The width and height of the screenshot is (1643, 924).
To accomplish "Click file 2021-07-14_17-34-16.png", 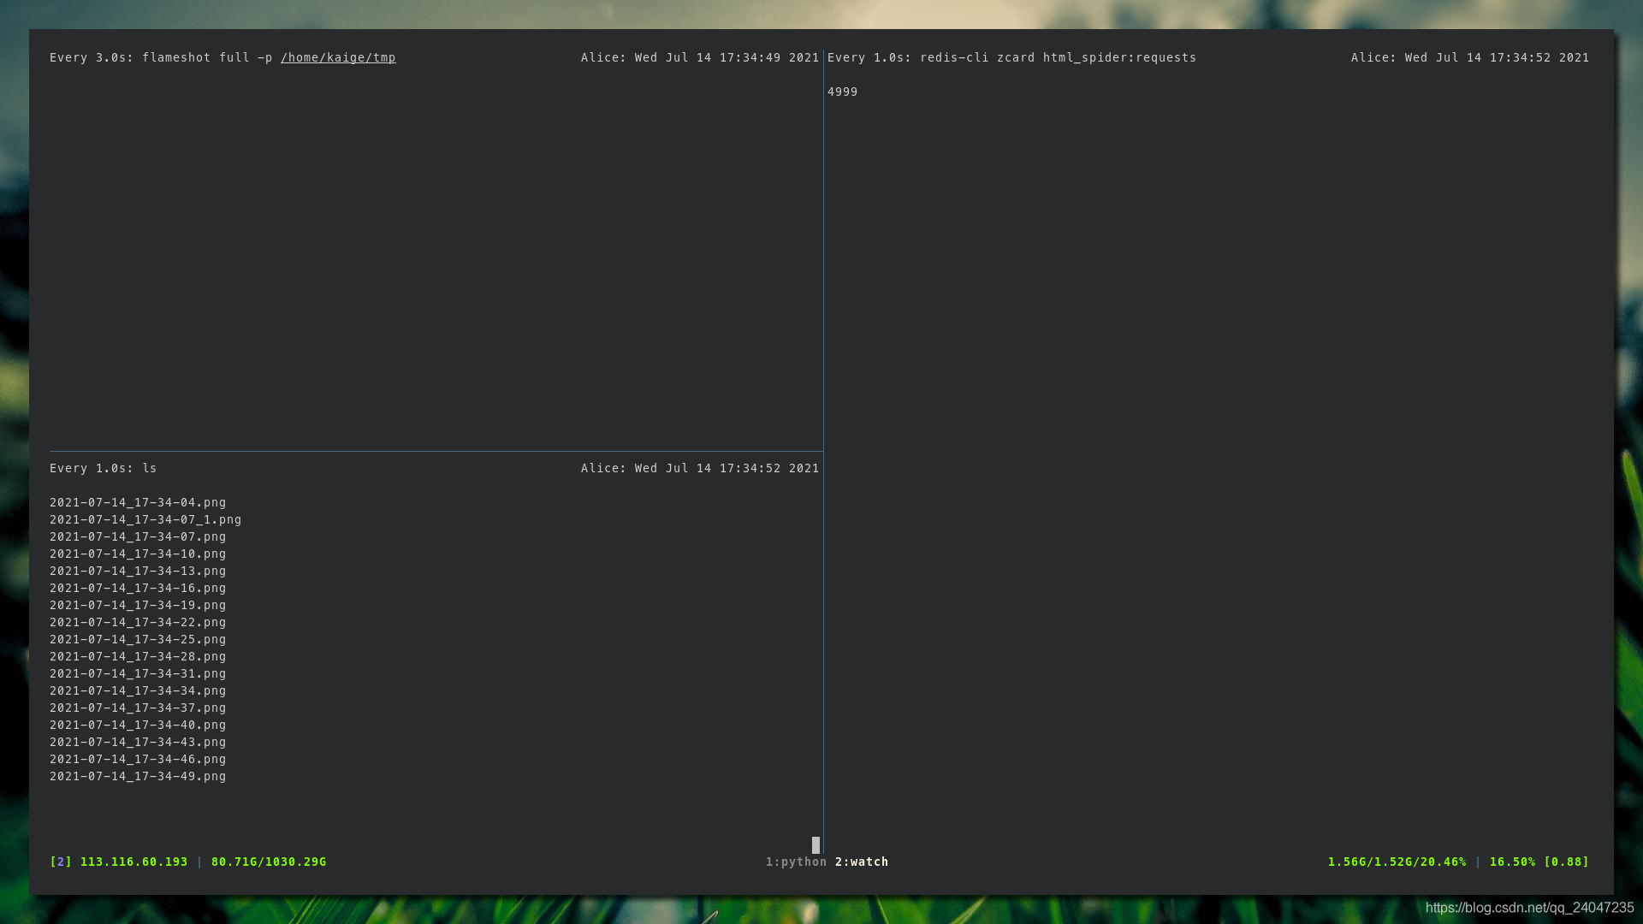I will tap(138, 588).
